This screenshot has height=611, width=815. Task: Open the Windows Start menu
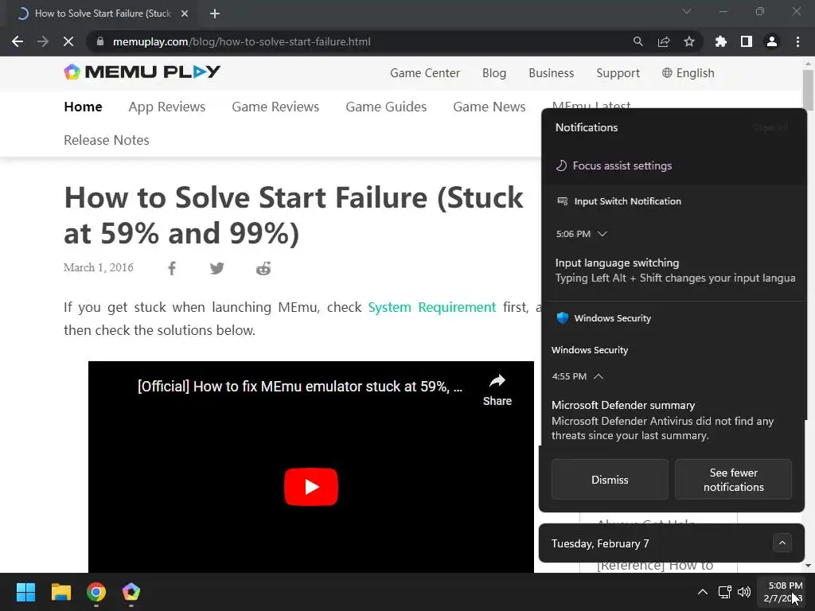[25, 592]
